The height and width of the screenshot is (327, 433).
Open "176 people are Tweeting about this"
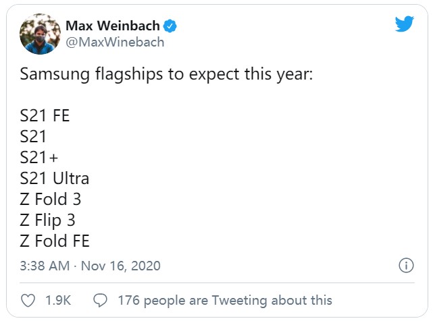pos(225,300)
